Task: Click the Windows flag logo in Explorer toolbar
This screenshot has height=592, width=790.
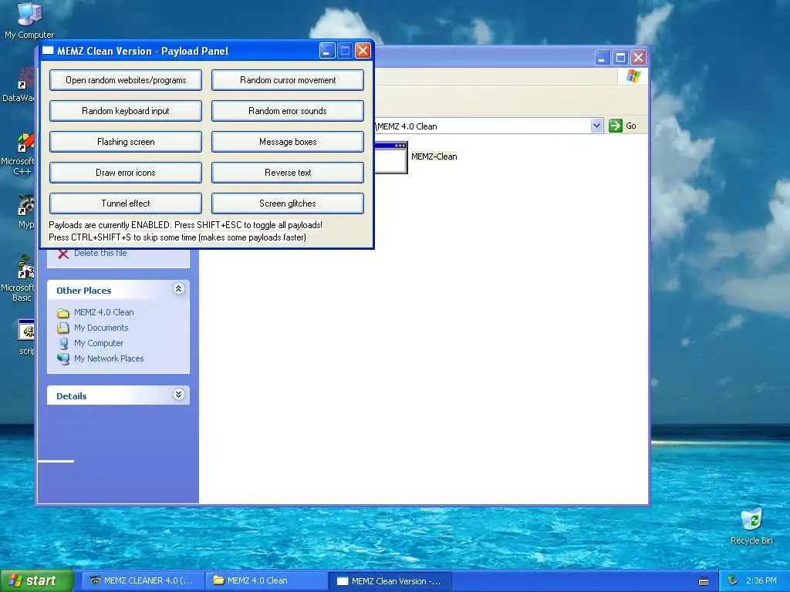Action: [x=633, y=76]
